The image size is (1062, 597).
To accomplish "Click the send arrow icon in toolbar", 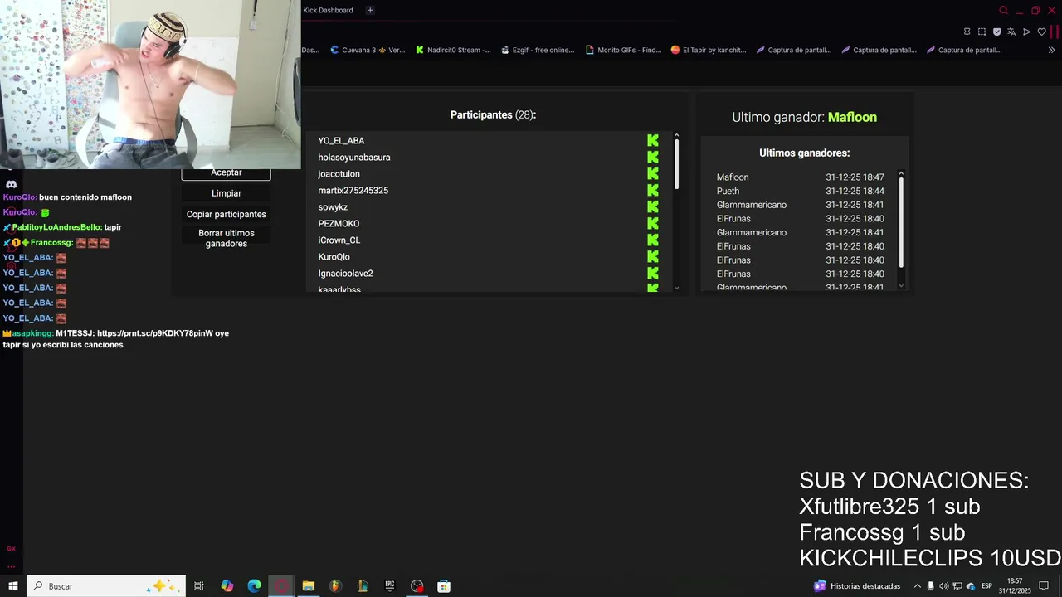I will [1026, 32].
